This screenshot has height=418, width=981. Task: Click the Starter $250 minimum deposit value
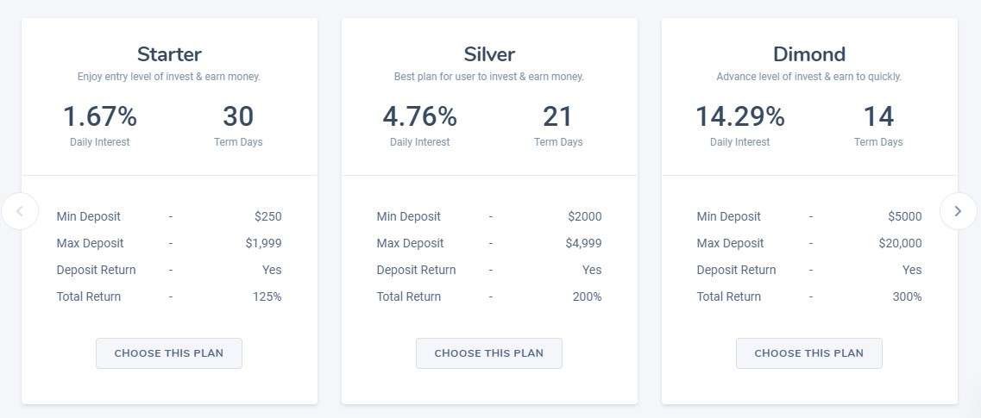coord(267,217)
